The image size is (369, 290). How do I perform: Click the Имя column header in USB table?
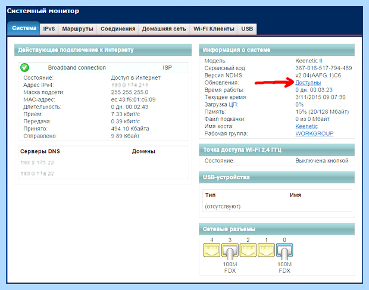click(x=295, y=195)
